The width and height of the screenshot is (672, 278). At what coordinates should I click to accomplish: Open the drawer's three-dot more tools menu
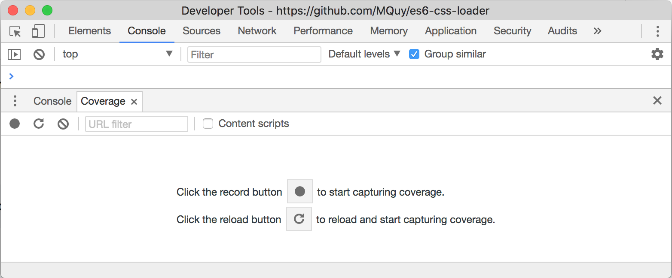pyautogui.click(x=15, y=101)
